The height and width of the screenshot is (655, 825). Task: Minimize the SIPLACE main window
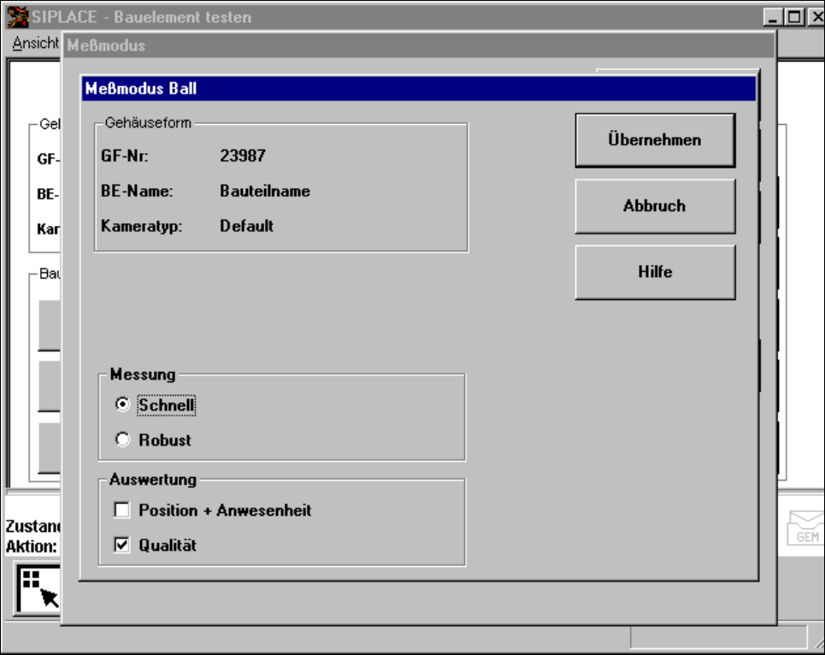(x=772, y=17)
